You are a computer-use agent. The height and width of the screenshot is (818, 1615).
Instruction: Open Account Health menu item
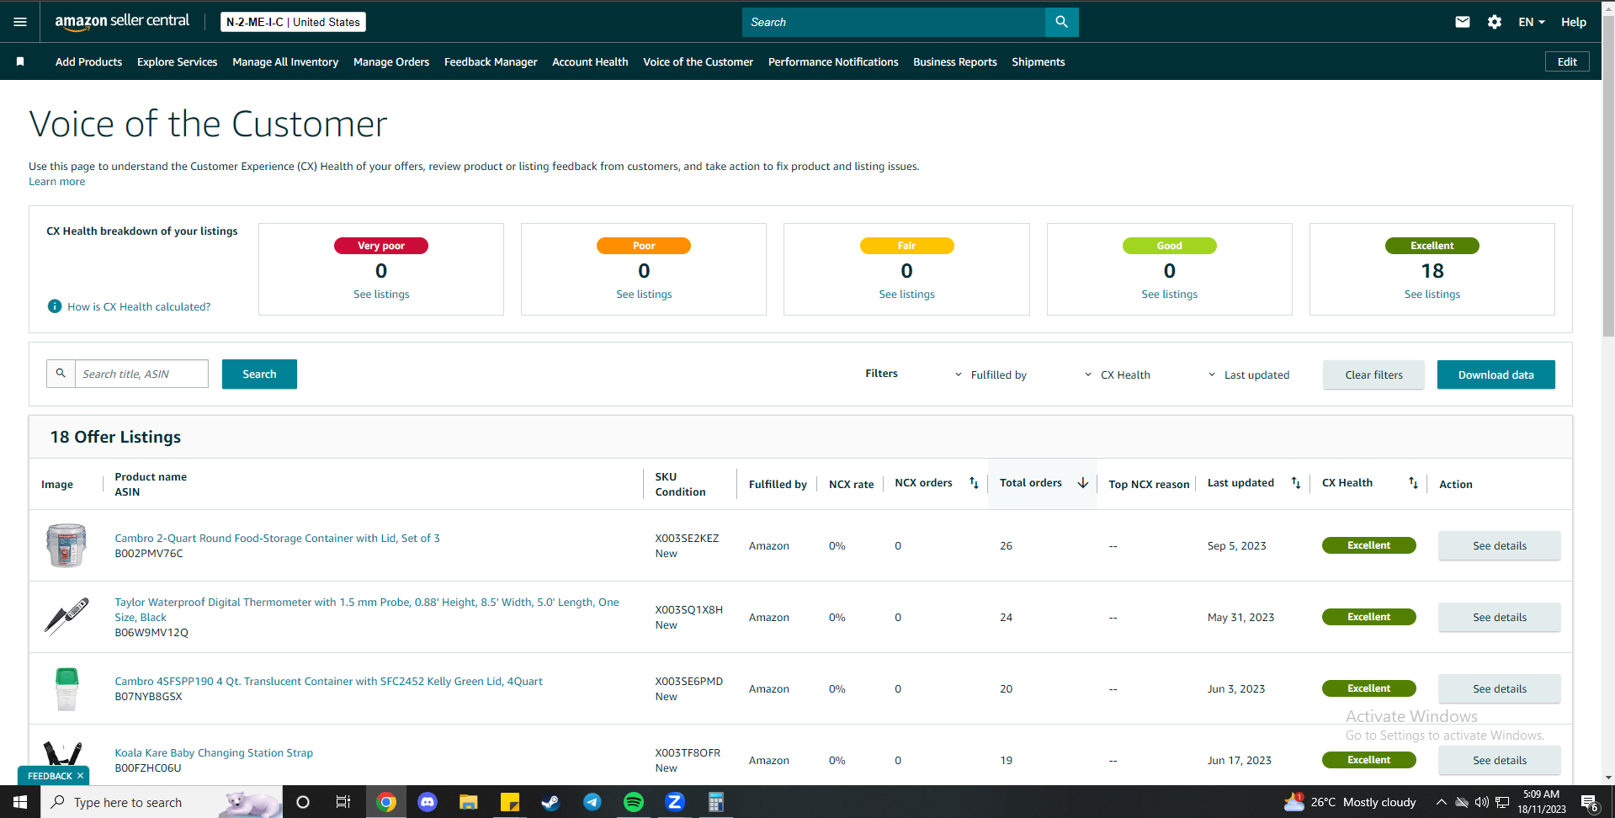pyautogui.click(x=590, y=61)
